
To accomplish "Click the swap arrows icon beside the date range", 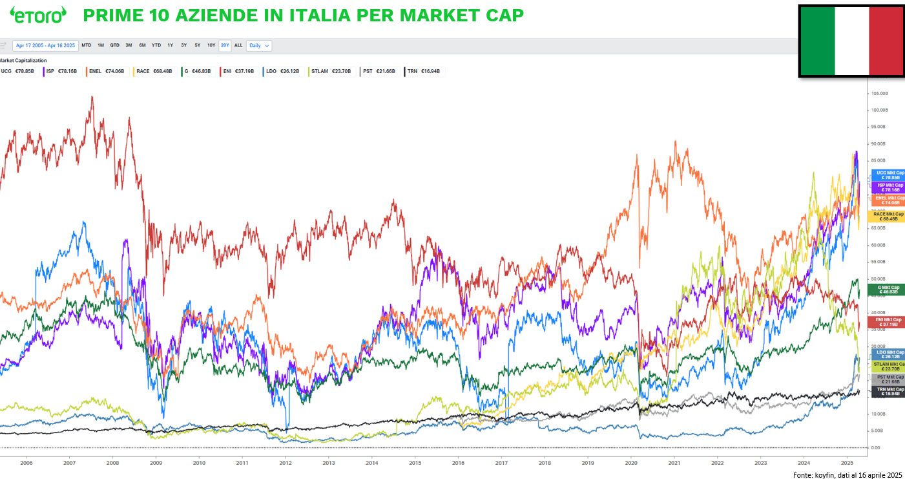I will 4,45.
